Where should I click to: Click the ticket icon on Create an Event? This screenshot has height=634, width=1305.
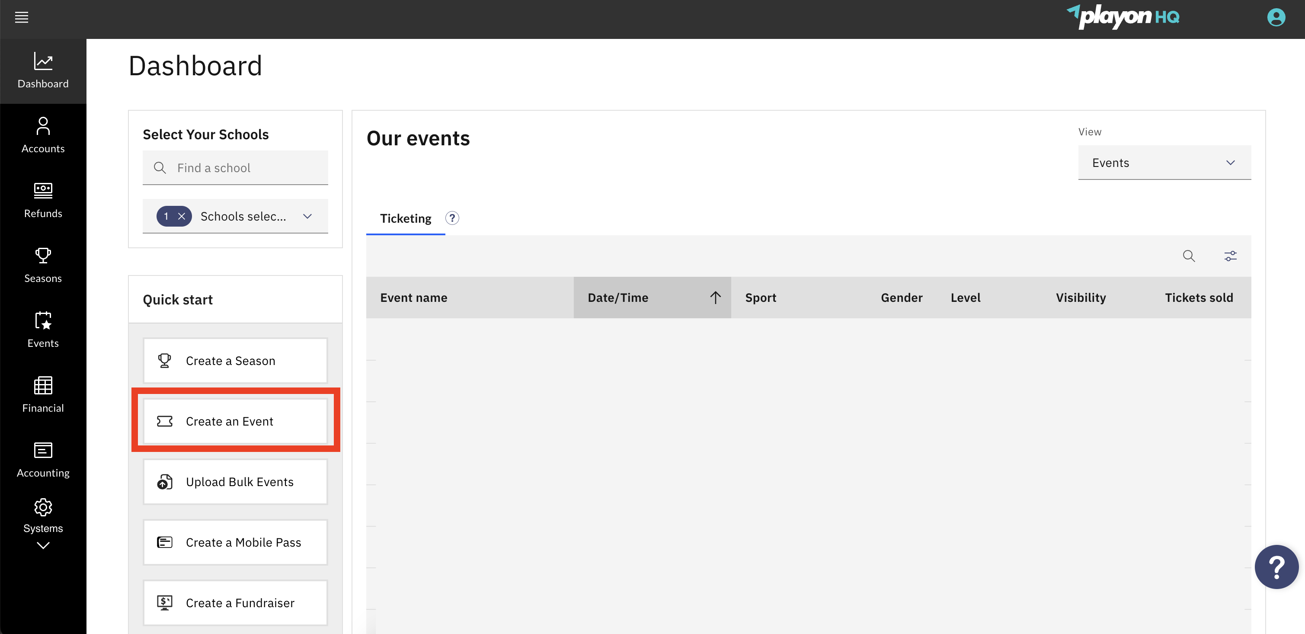[165, 421]
